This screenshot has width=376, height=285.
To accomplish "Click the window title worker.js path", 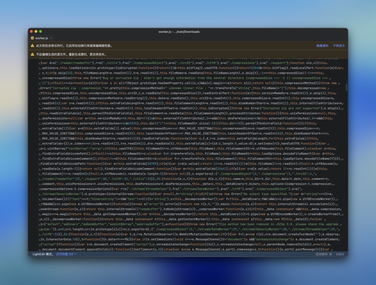I will tap(179, 32).
